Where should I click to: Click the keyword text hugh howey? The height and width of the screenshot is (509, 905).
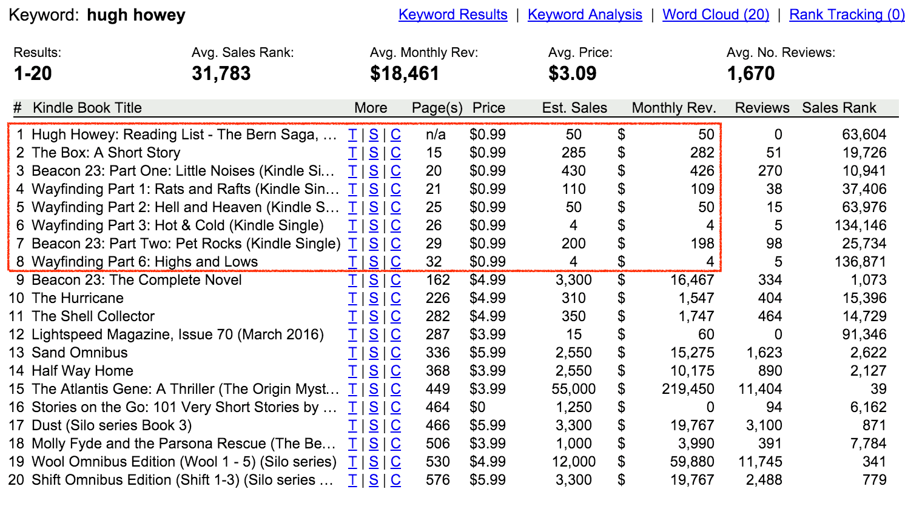click(136, 15)
